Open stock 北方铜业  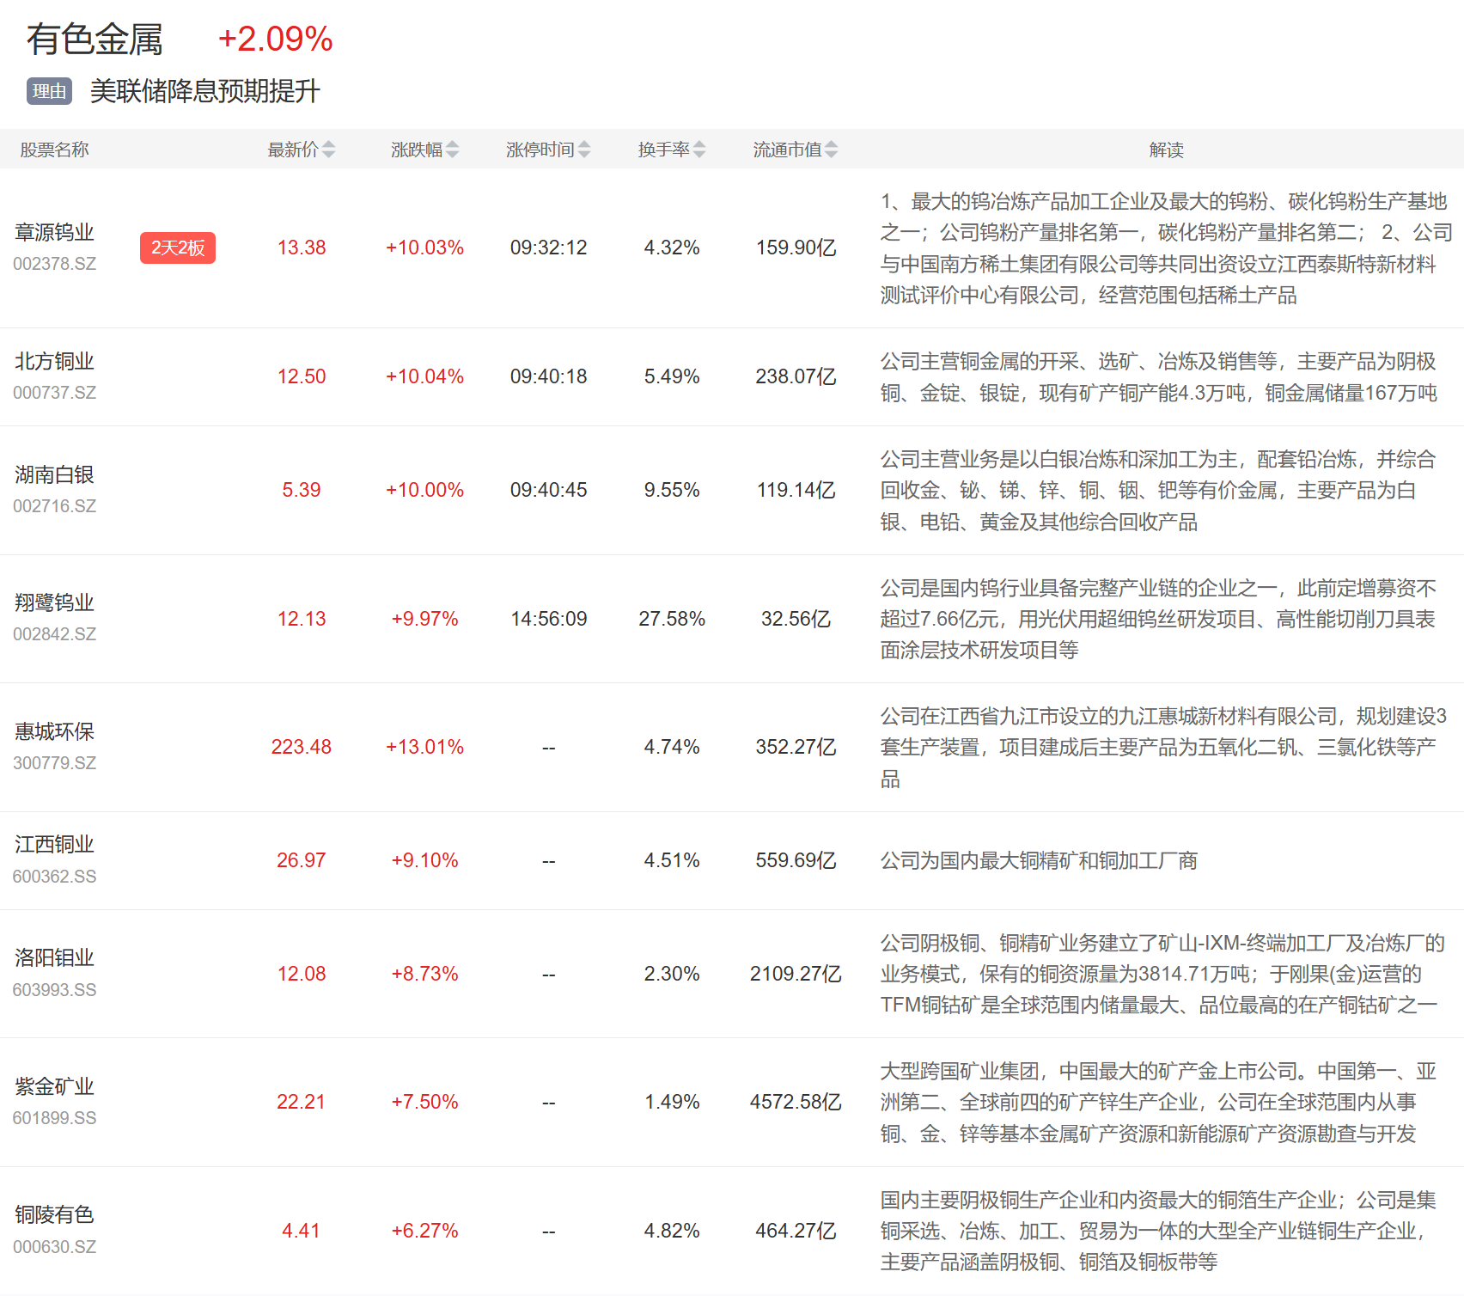54,361
